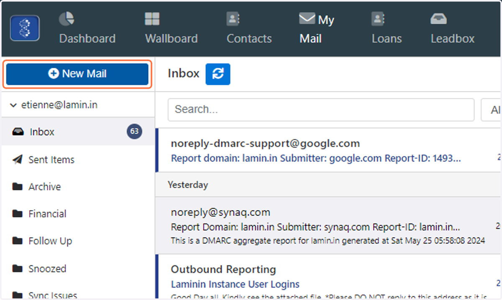The image size is (502, 300).
Task: Compose a message with New Mail button
Action: click(77, 74)
